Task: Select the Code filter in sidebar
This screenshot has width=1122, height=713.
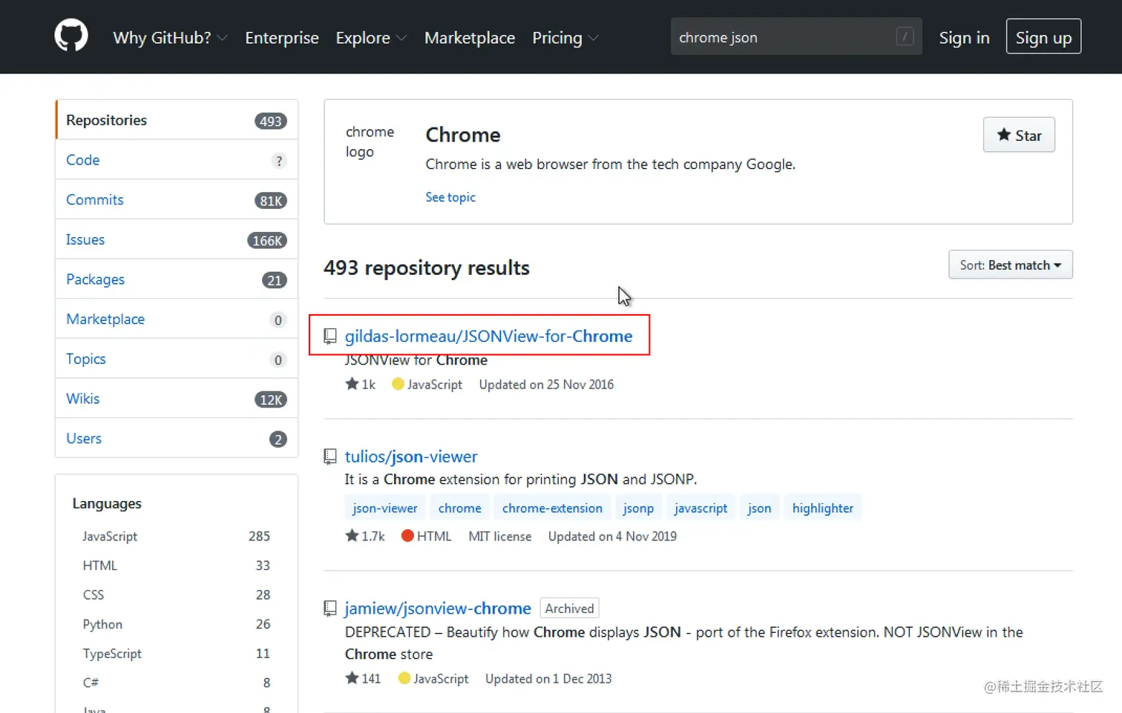Action: tap(177, 159)
